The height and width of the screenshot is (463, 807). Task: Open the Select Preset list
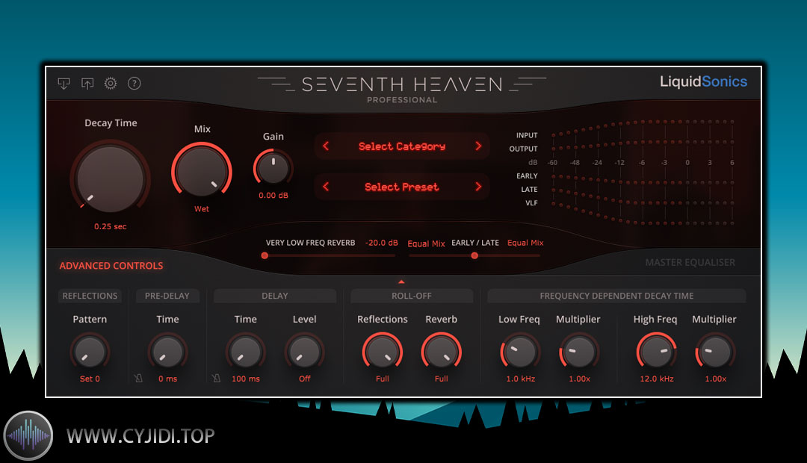click(x=402, y=187)
